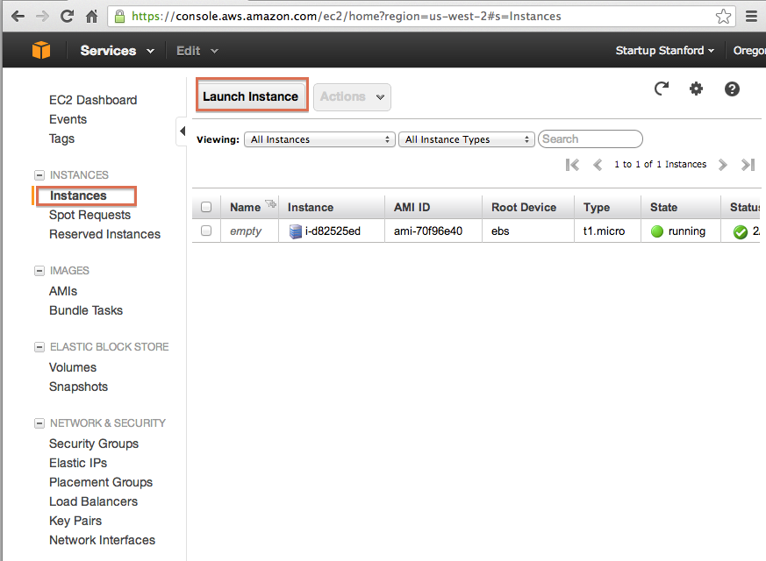Open Load Balancers in sidebar
This screenshot has height=561, width=766.
coord(93,501)
